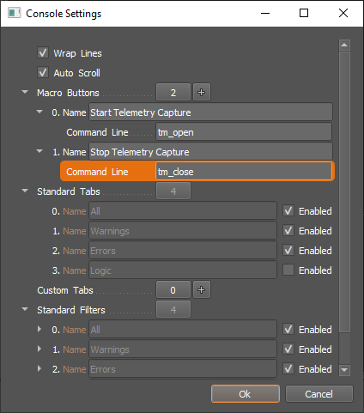The image size is (364, 413).
Task: Click the Macro Buttons count field
Action: click(x=173, y=92)
